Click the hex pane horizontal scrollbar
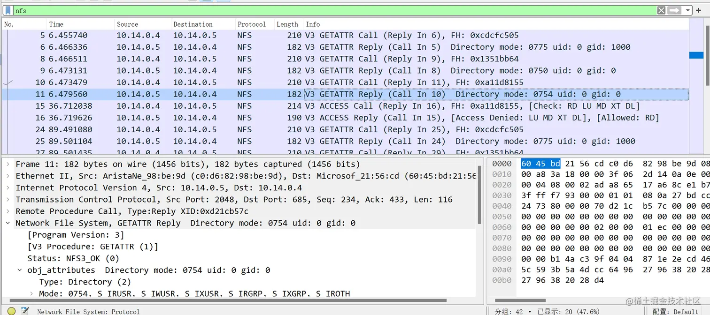The image size is (710, 315). point(520,300)
